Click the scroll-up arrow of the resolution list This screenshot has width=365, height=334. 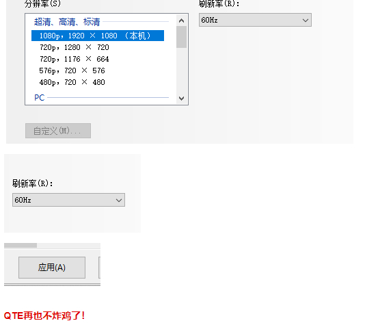[x=181, y=21]
